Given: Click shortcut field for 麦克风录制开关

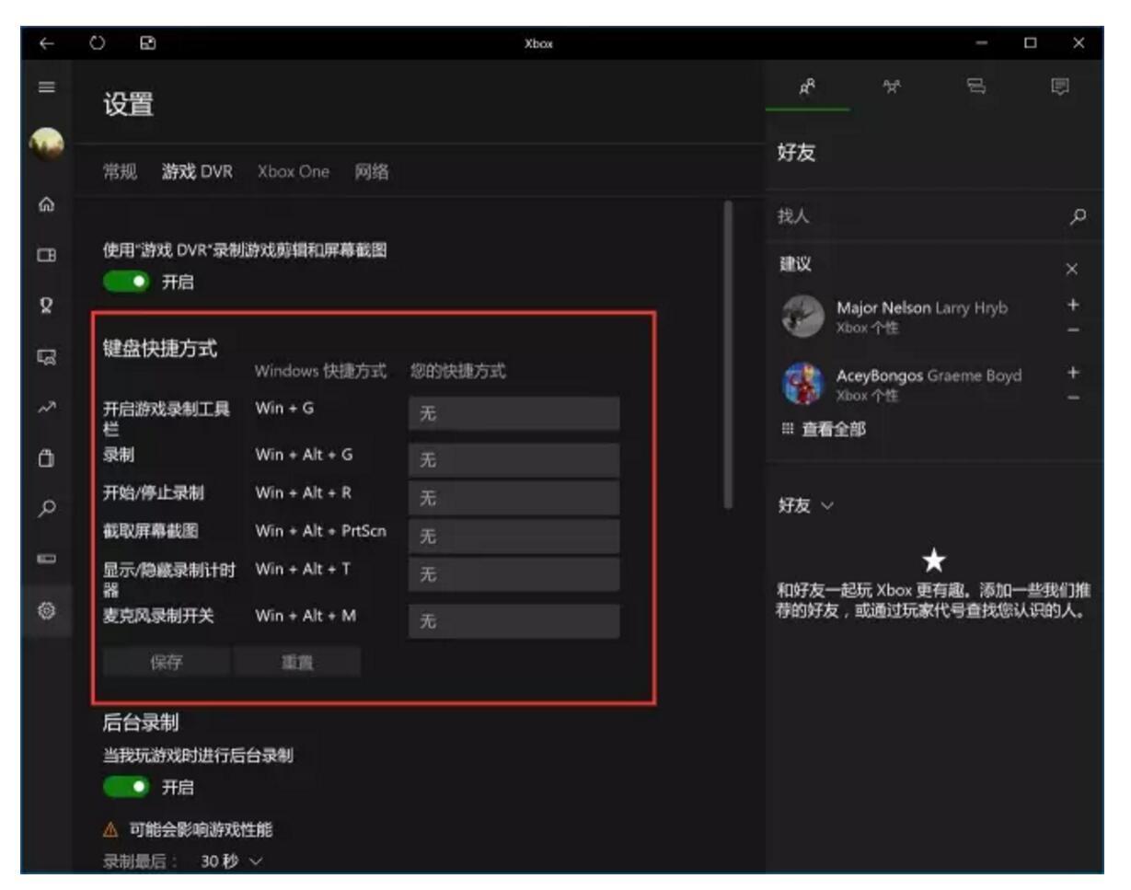Looking at the screenshot, I should pos(514,621).
